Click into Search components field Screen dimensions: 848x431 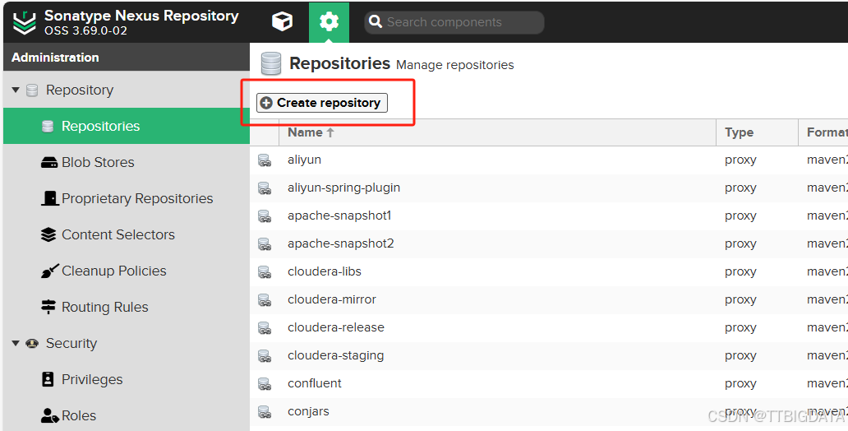pos(454,22)
